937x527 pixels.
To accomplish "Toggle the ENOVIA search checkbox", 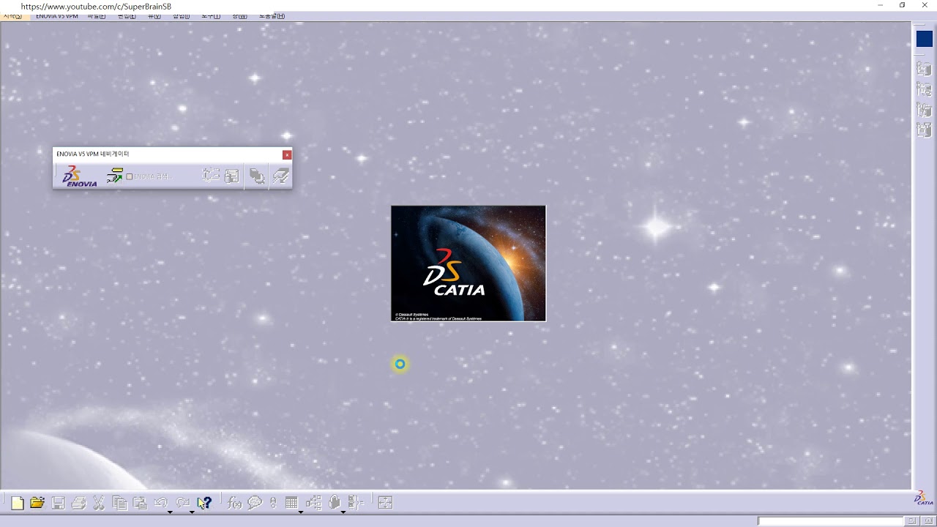I will point(130,176).
